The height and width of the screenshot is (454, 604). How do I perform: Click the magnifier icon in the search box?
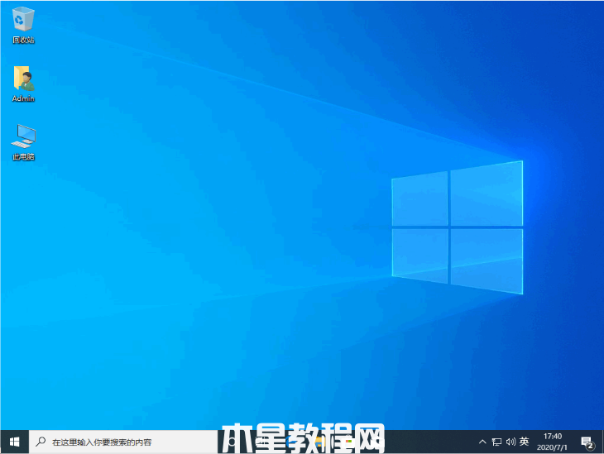click(41, 442)
